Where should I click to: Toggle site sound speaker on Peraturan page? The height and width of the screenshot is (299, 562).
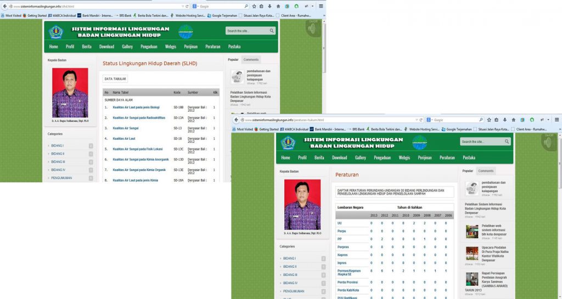(548, 142)
